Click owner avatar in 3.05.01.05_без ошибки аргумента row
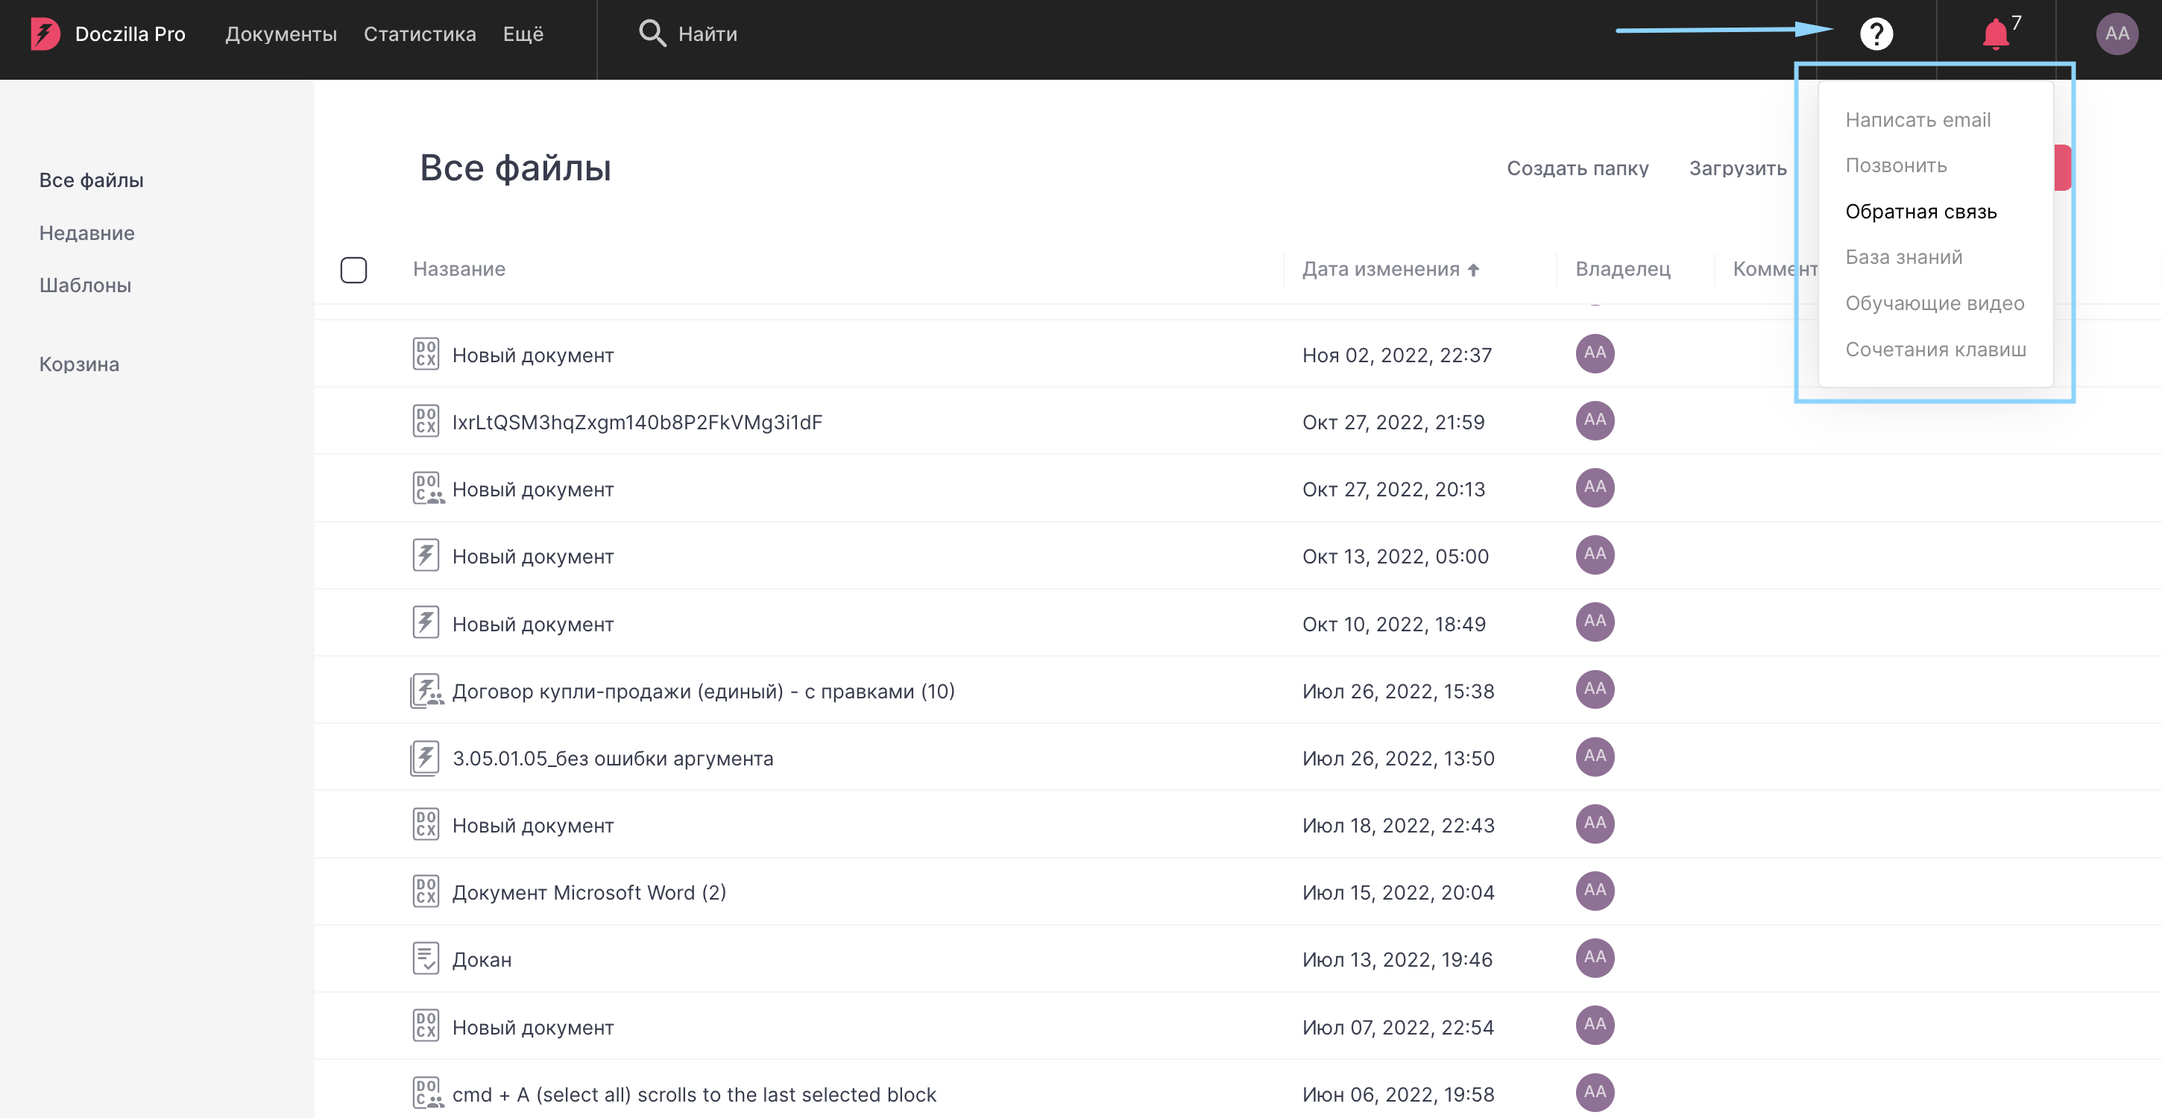 [1595, 757]
